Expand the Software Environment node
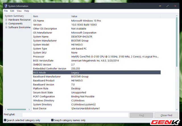Viewport: 182px width, 126px height. click(x=6, y=28)
